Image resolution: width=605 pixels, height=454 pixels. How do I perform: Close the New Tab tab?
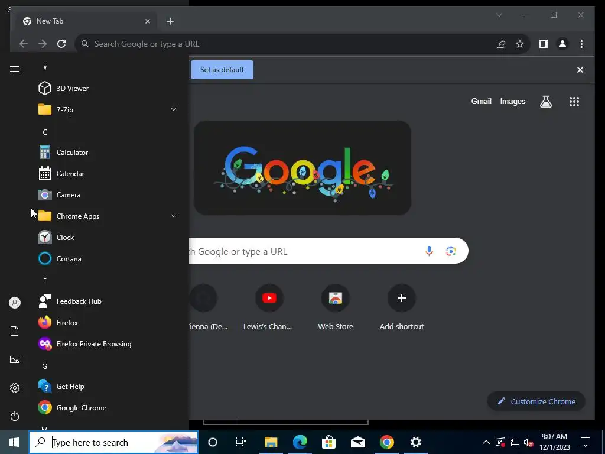point(147,21)
